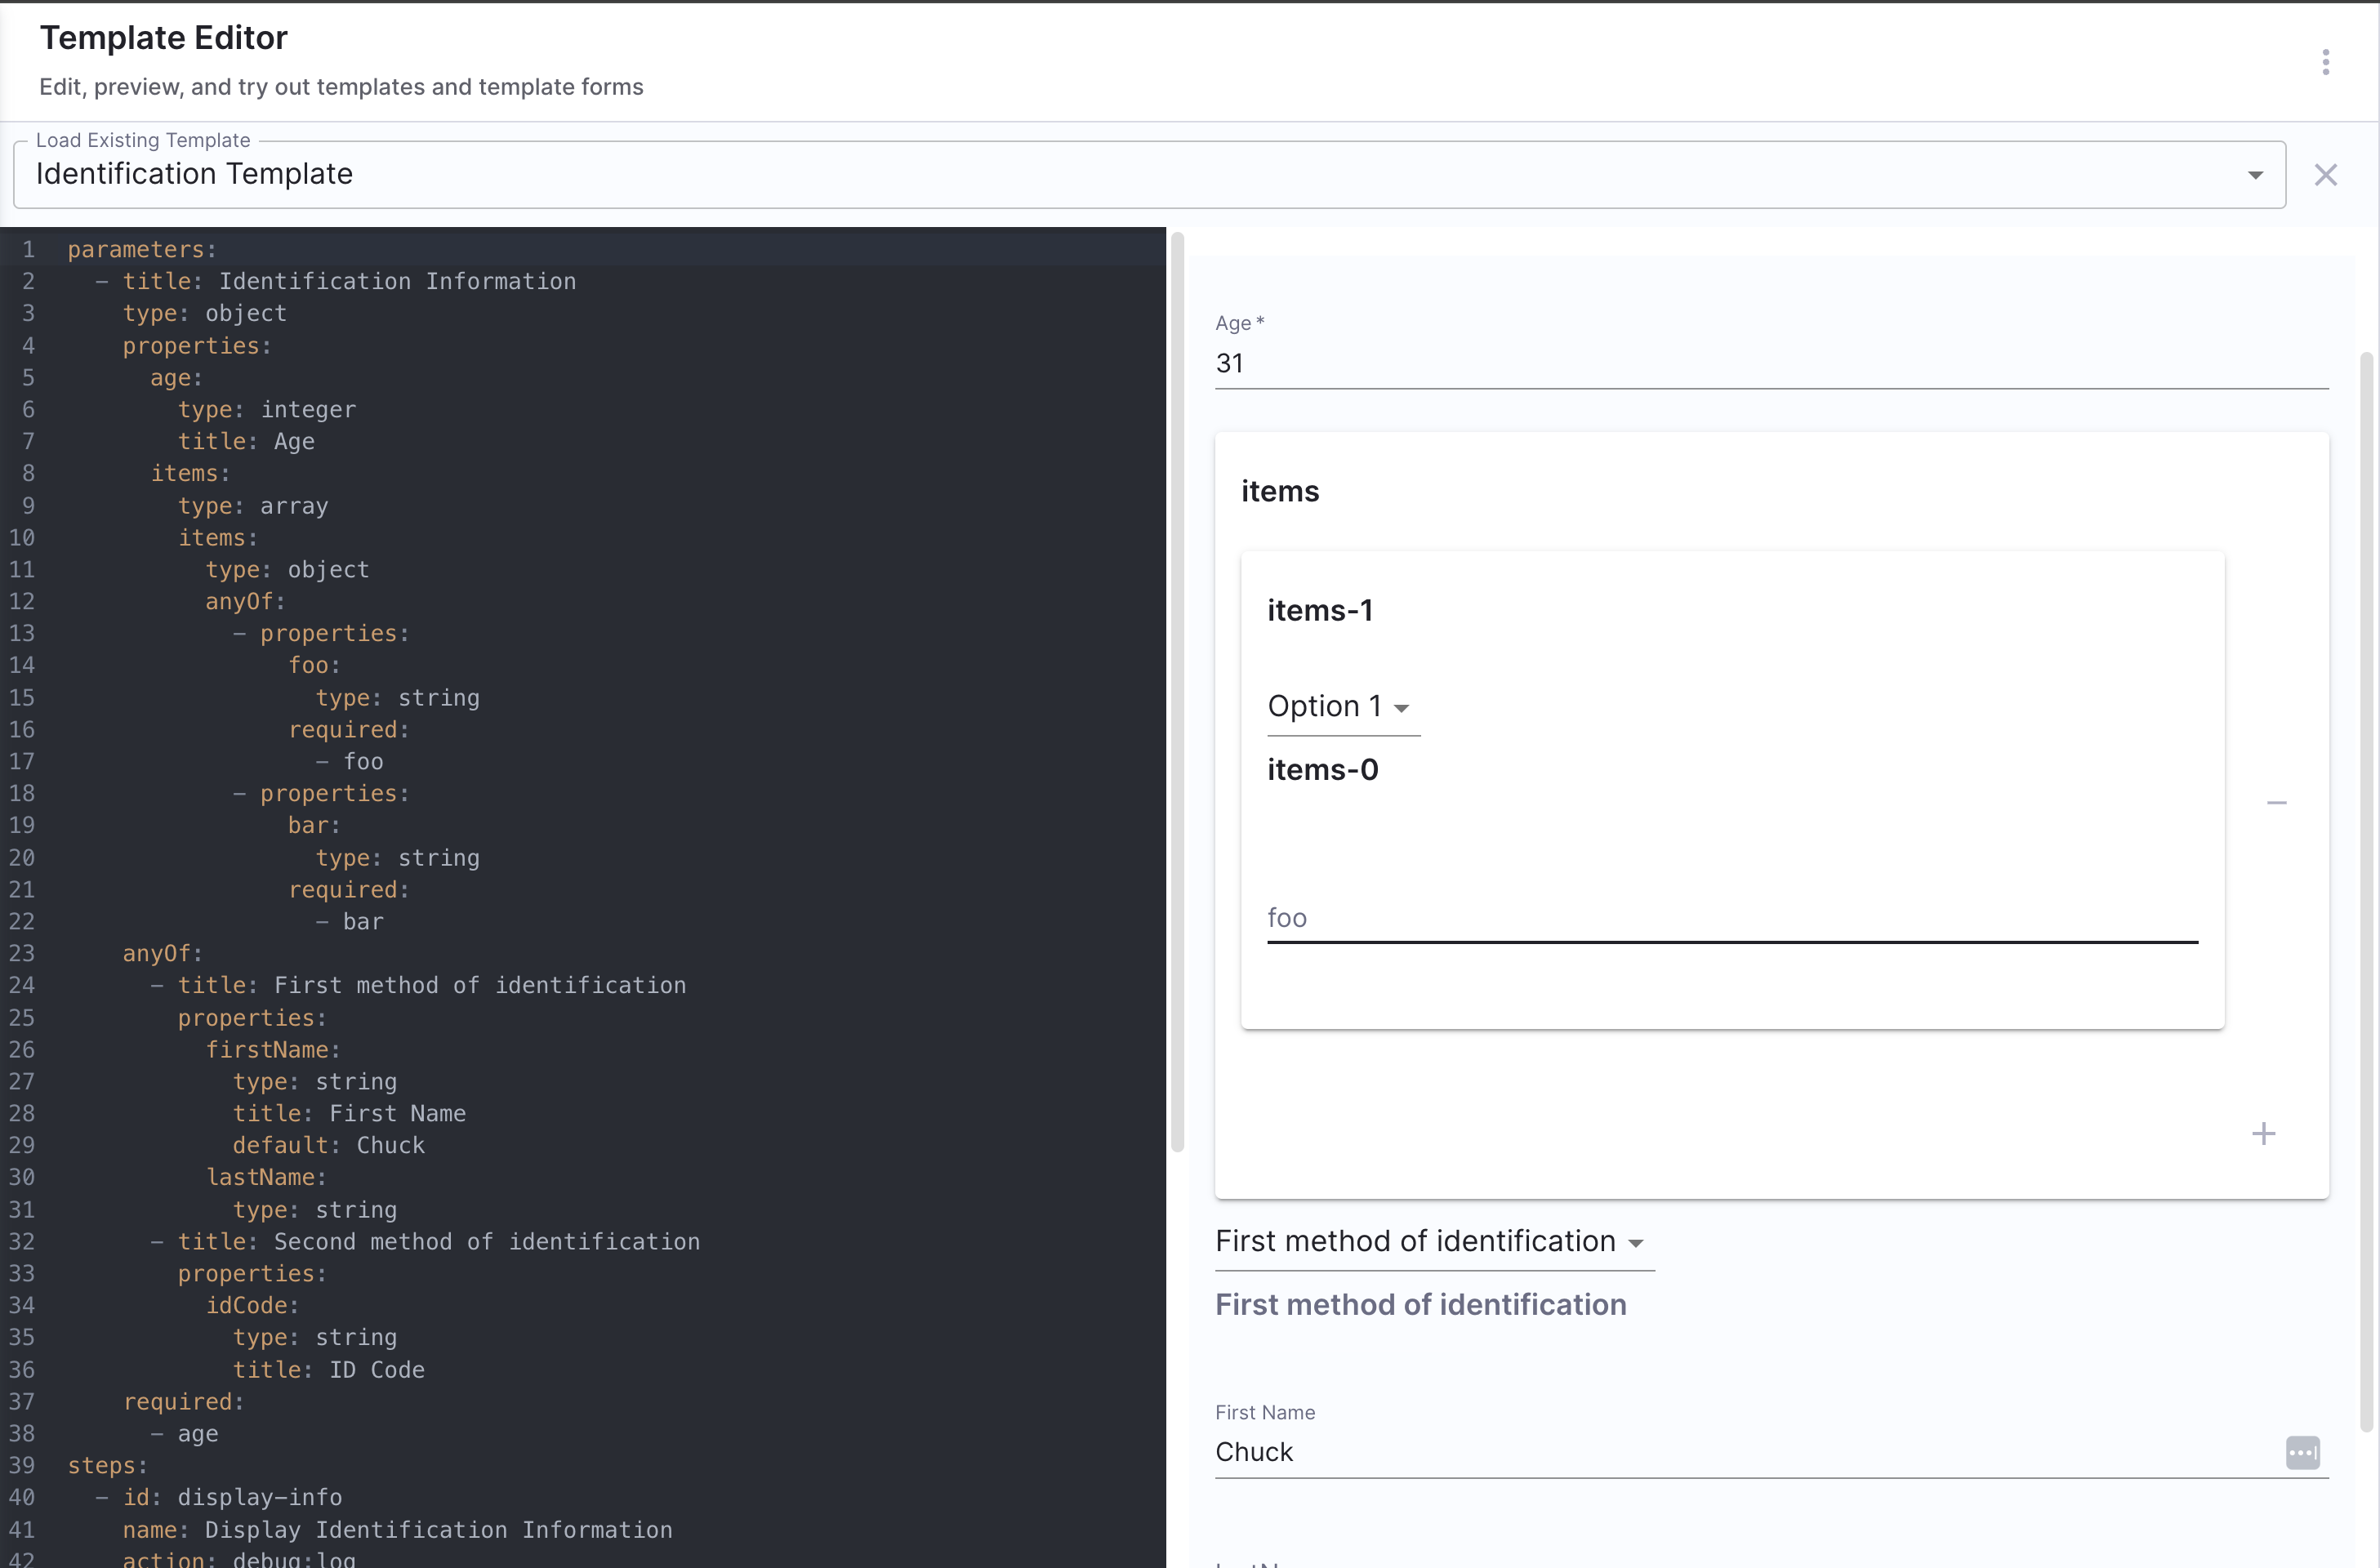Image resolution: width=2380 pixels, height=1568 pixels.
Task: Click the steps line in the code editor
Action: [107, 1465]
